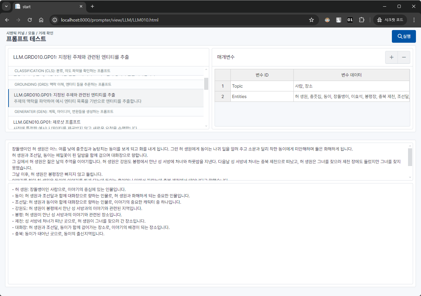Open the extensions puzzle icon
Viewport: 421px width, 296px height.
click(x=361, y=20)
